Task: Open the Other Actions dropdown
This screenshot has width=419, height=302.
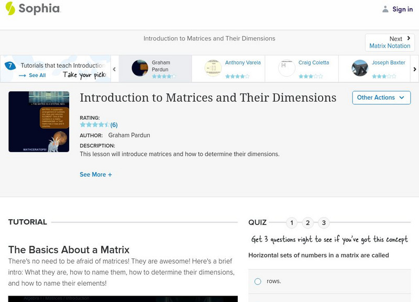Action: coord(381,98)
